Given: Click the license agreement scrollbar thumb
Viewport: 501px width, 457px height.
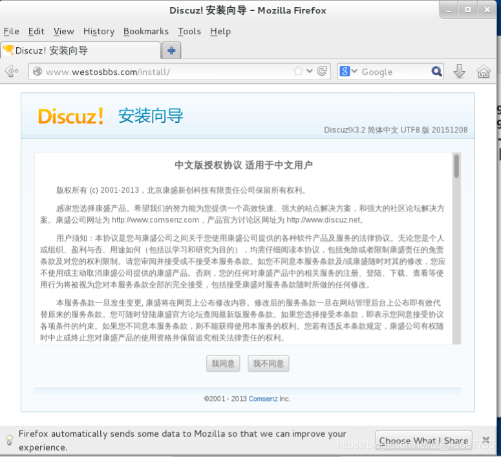Looking at the screenshot, I should coord(456,166).
